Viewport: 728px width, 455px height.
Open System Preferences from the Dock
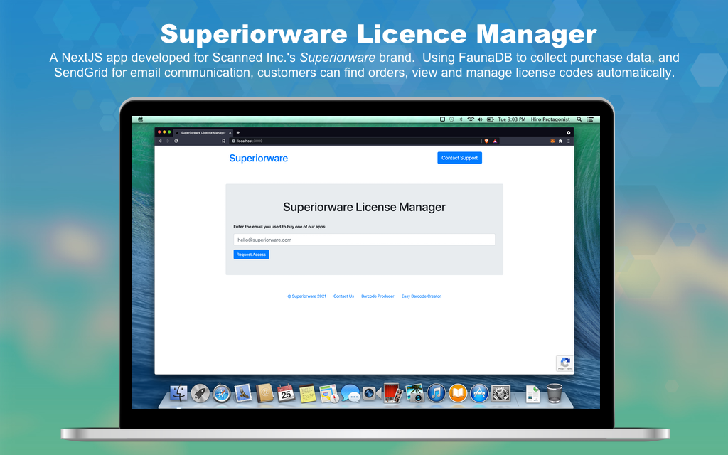[x=500, y=393]
